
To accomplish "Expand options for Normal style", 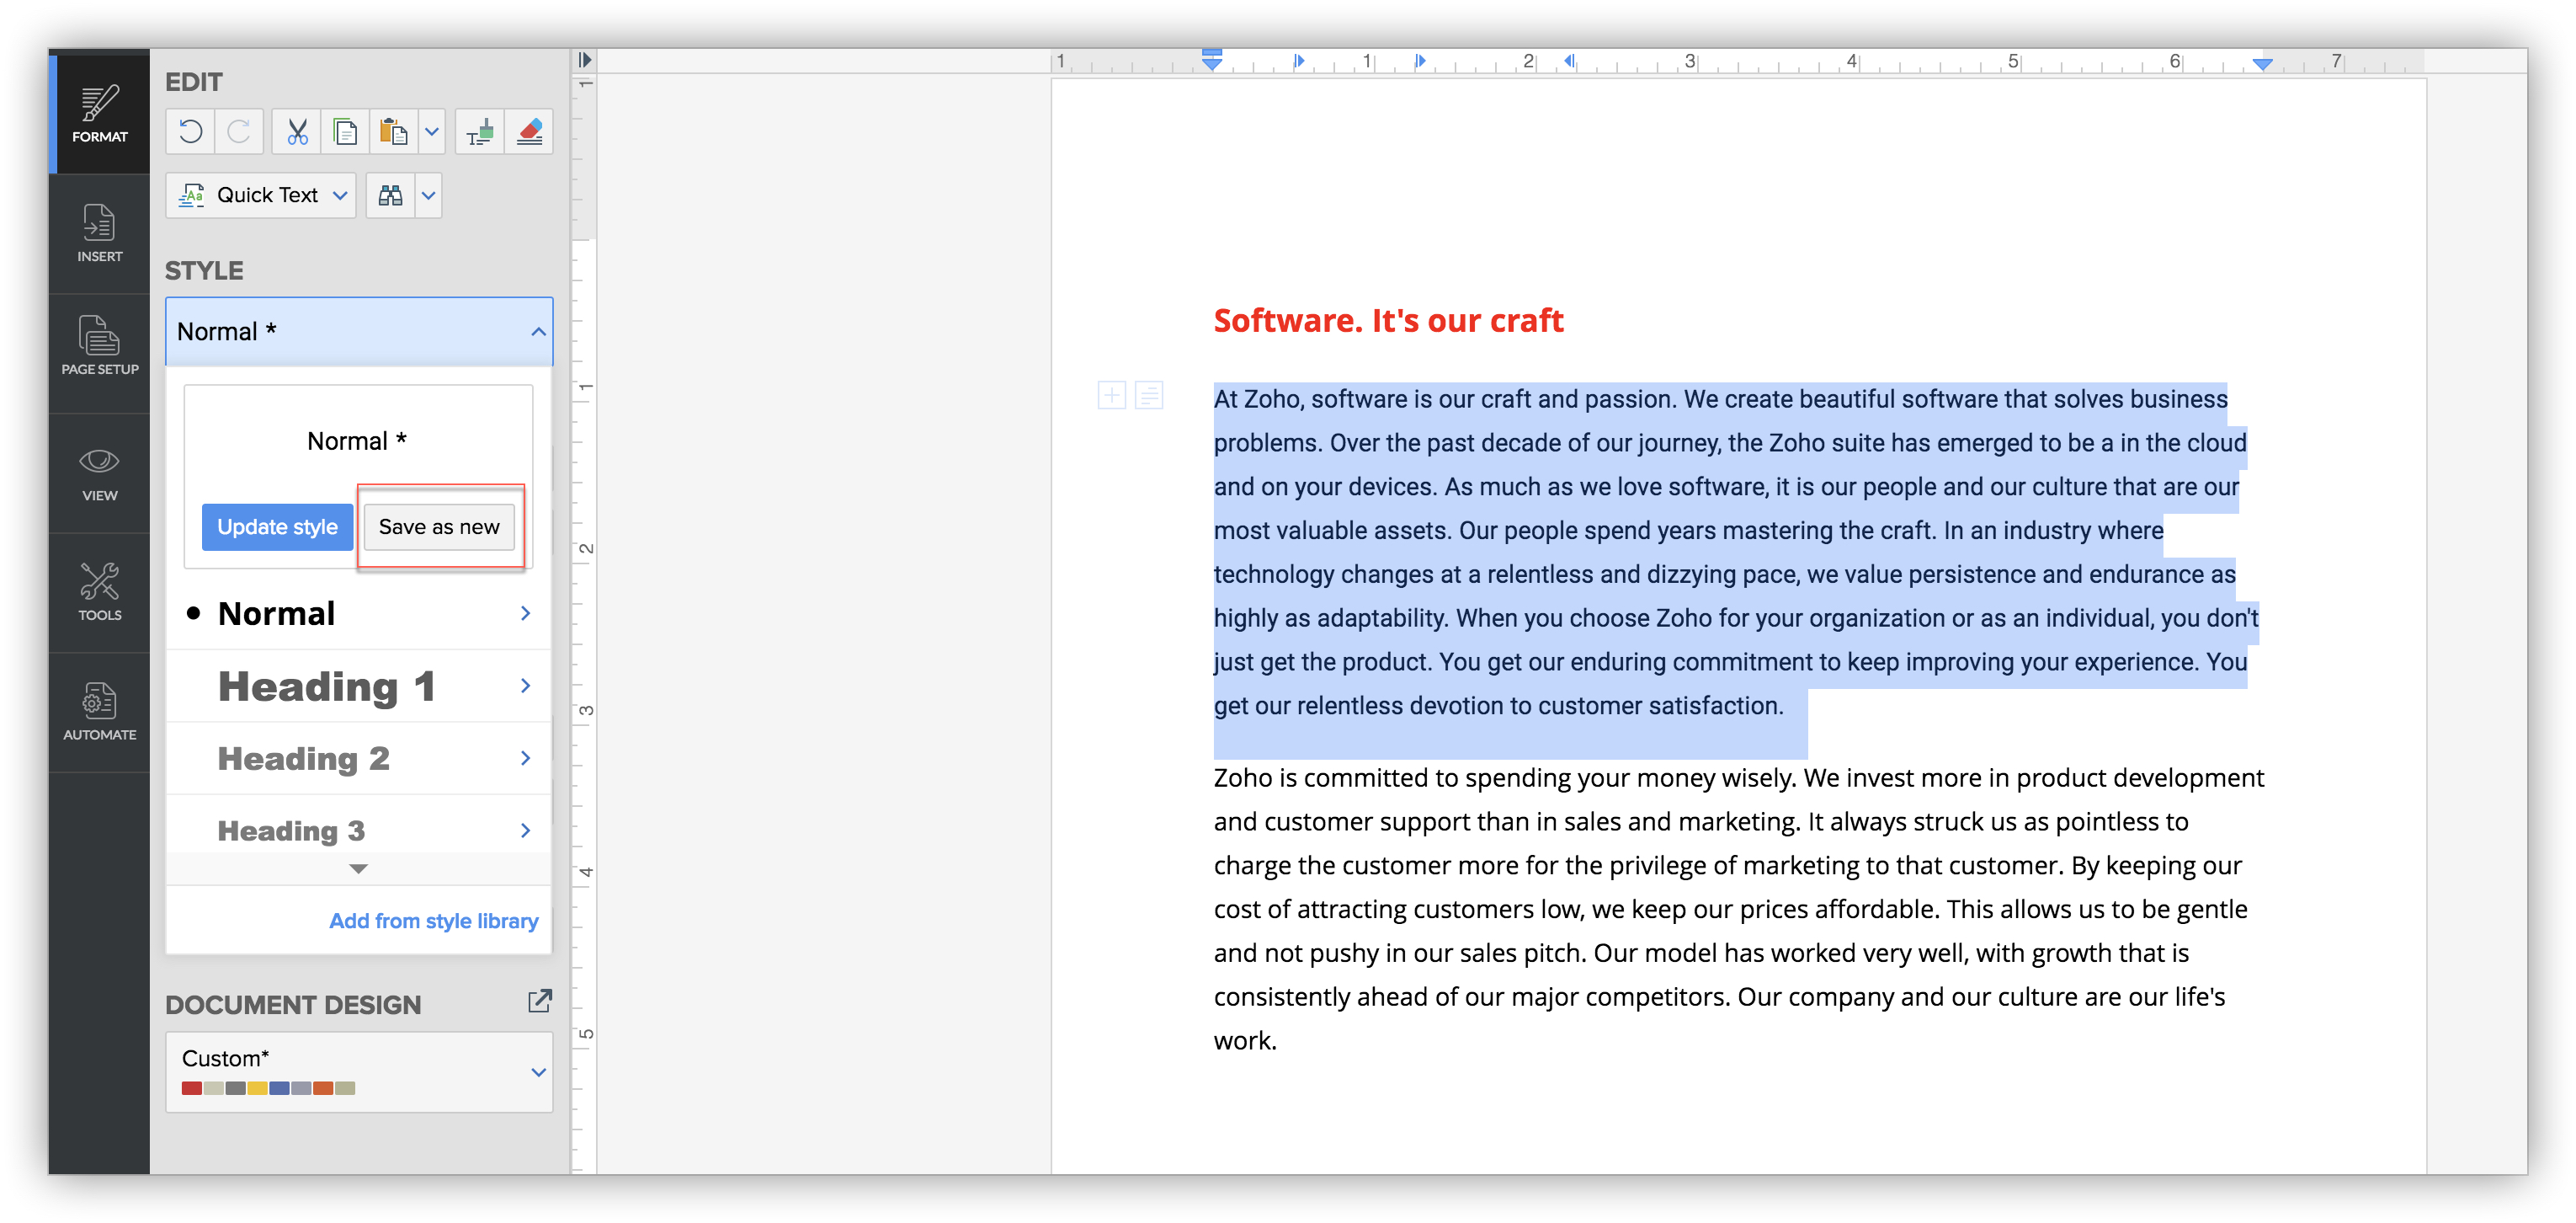I will coord(525,613).
